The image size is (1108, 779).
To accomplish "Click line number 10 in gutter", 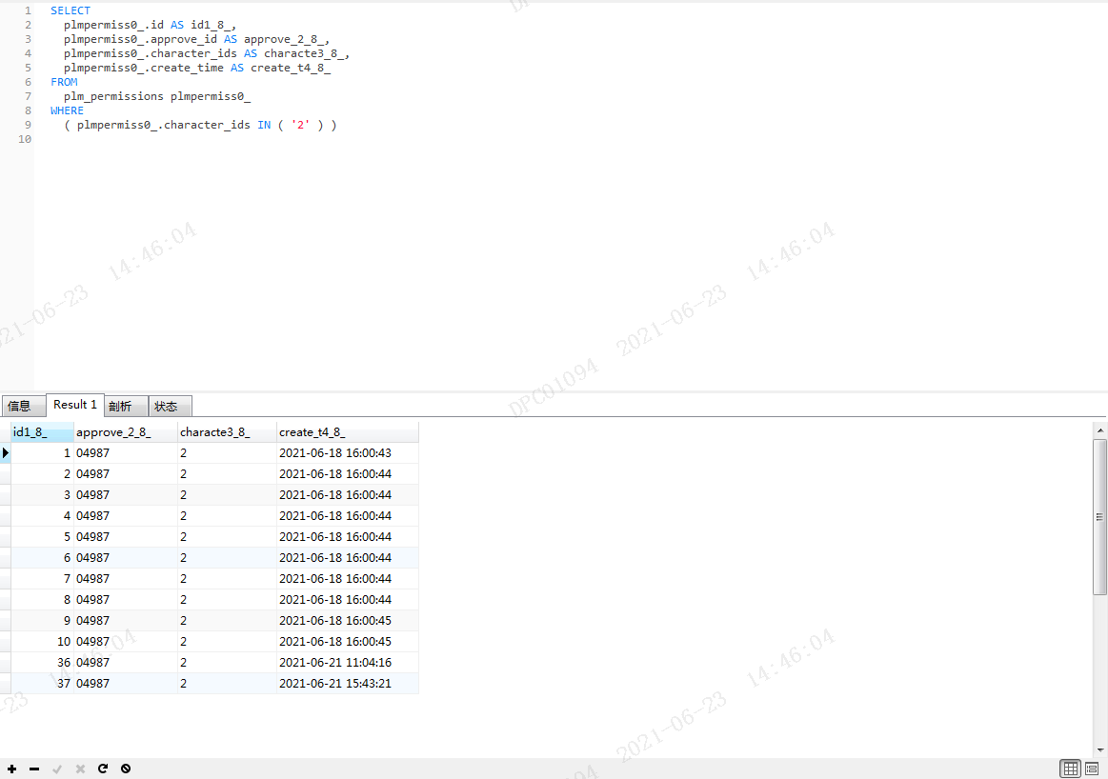I will click(25, 139).
